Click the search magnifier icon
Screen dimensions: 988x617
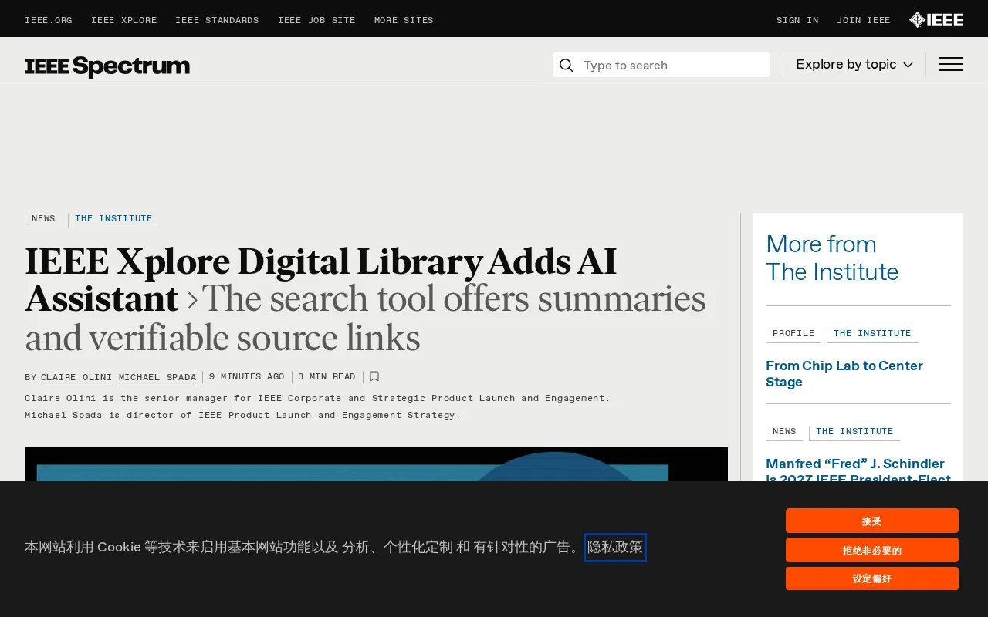566,66
